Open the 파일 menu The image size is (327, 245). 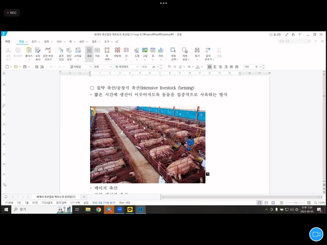point(8,42)
